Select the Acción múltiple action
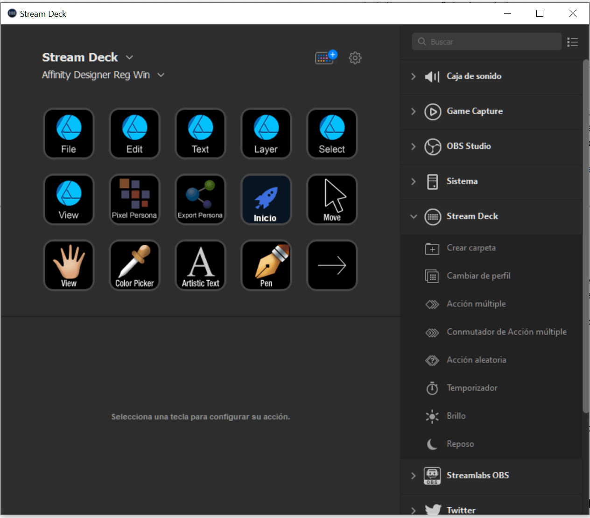Image resolution: width=590 pixels, height=518 pixels. coord(492,304)
